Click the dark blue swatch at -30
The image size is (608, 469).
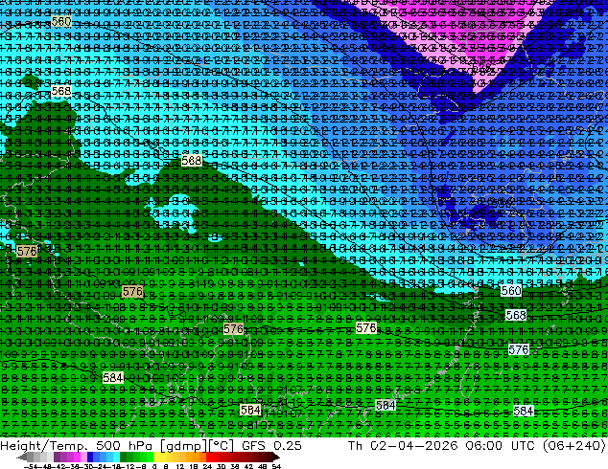tap(90, 457)
